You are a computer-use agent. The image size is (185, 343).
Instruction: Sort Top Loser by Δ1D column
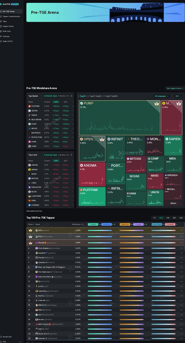[56, 161]
